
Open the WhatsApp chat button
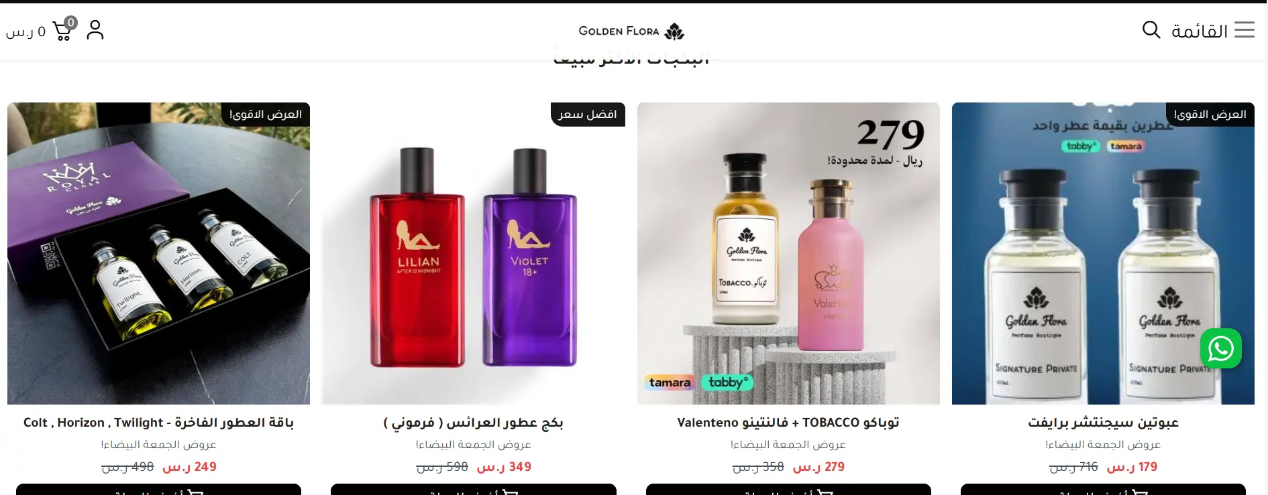tap(1220, 348)
